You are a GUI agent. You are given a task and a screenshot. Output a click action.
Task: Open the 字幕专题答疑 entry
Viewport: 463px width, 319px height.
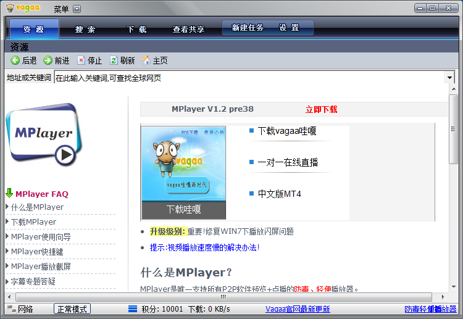pyautogui.click(x=33, y=281)
